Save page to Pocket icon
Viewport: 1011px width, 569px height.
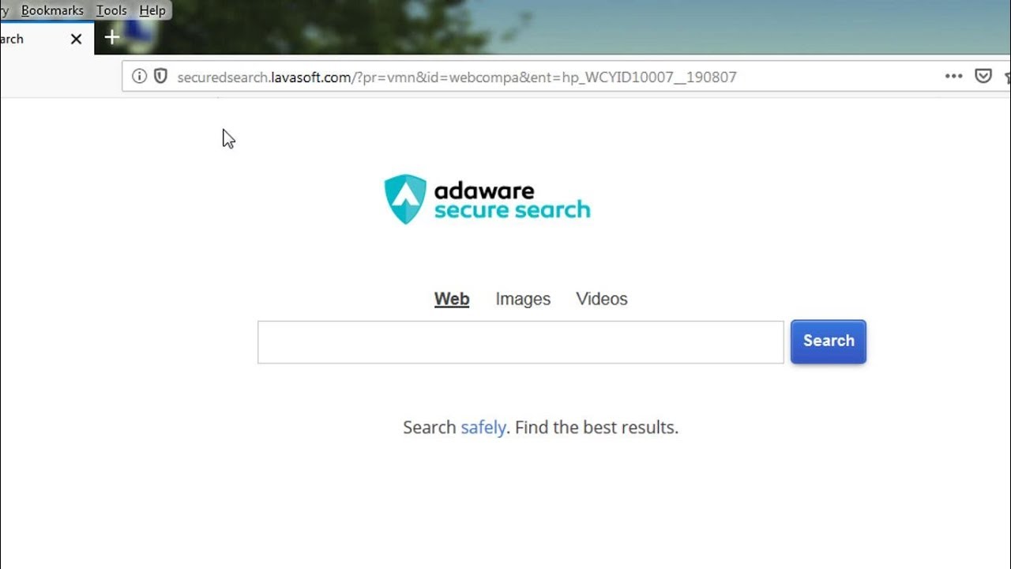(x=983, y=77)
